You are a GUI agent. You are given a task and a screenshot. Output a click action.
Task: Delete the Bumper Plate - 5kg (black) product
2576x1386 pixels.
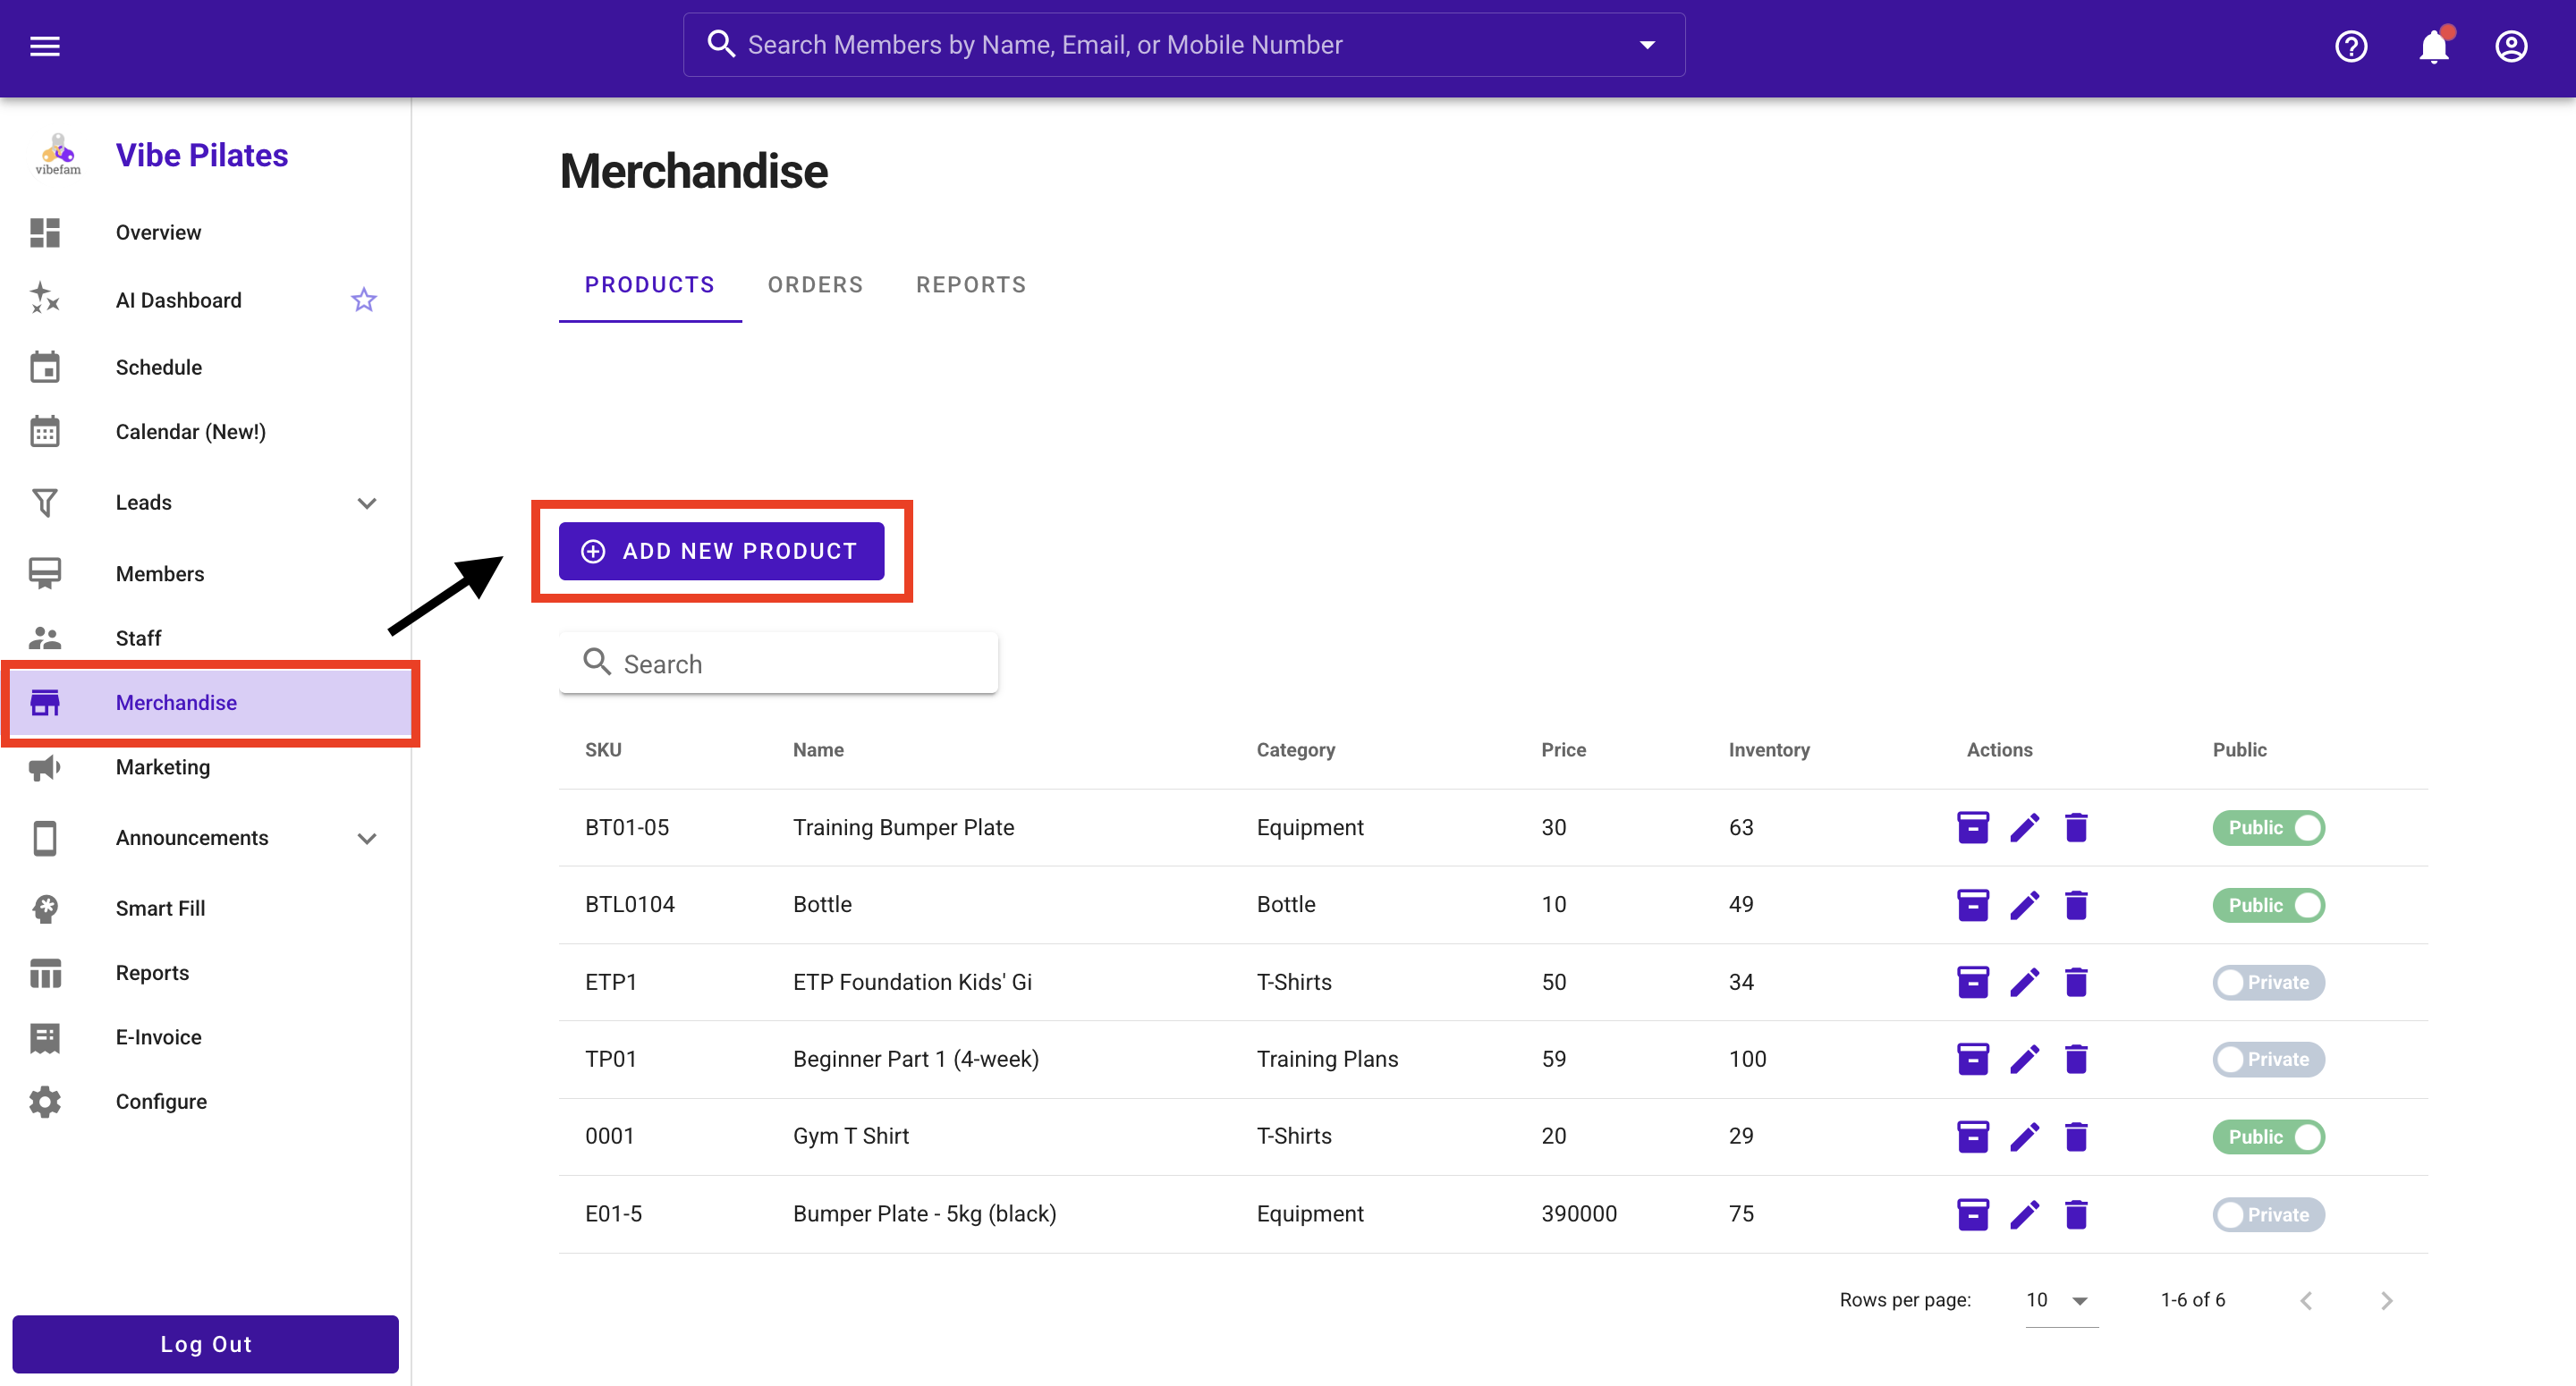pos(2076,1214)
